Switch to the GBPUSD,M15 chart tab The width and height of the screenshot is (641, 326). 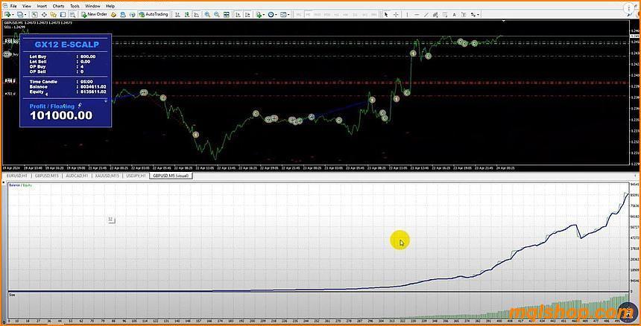pyautogui.click(x=46, y=176)
